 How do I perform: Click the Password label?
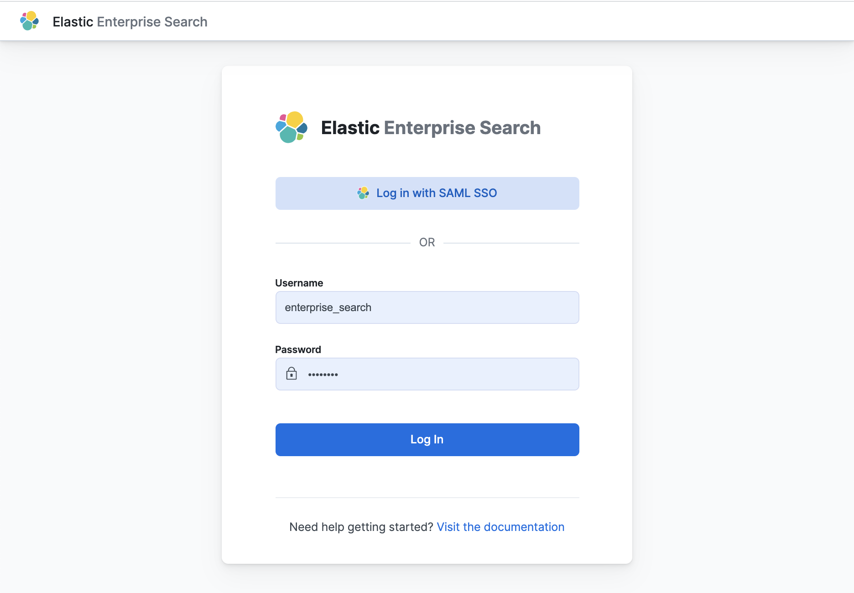(298, 349)
